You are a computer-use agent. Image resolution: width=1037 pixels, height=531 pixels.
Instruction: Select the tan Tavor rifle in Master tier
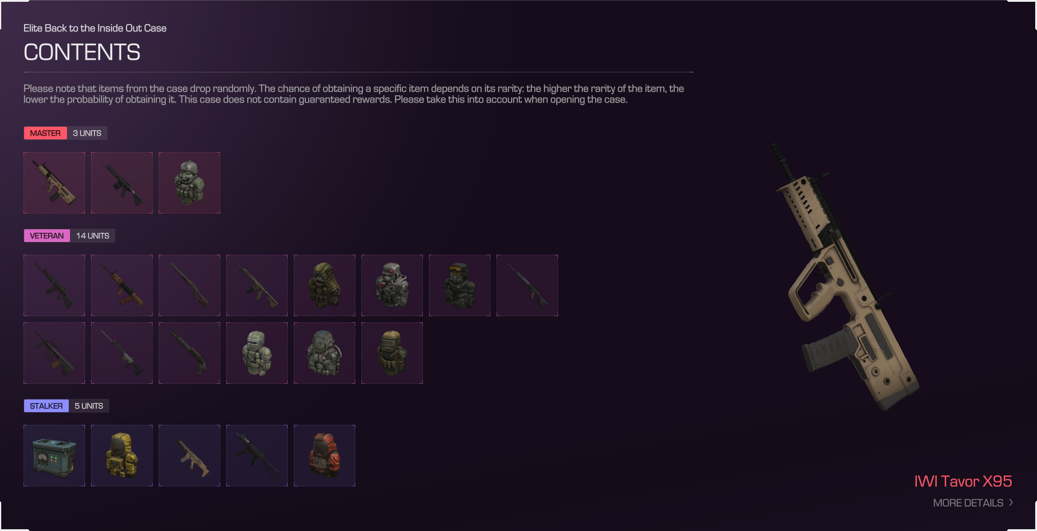(x=54, y=183)
